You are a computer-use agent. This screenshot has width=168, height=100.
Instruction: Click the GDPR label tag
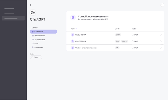pos(124,41)
